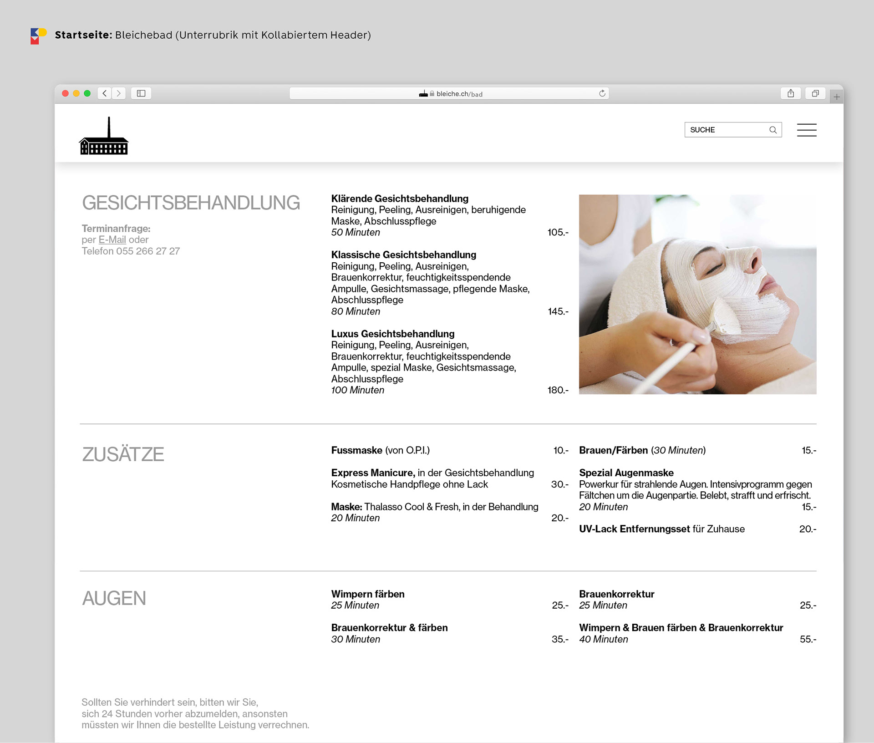Open a new tab with plus
Image resolution: width=874 pixels, height=743 pixels.
837,97
